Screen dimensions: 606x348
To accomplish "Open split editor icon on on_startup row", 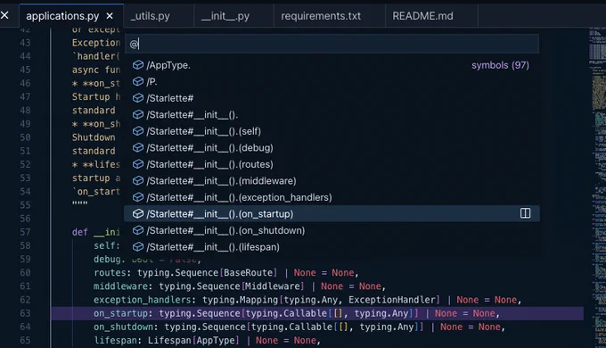I will (525, 213).
